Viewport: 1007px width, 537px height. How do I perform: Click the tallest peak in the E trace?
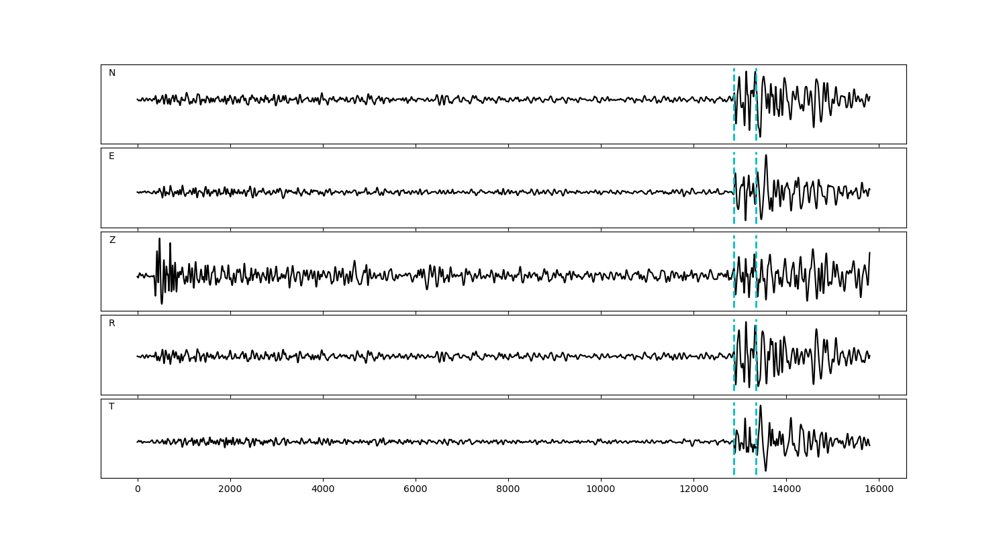(x=766, y=156)
